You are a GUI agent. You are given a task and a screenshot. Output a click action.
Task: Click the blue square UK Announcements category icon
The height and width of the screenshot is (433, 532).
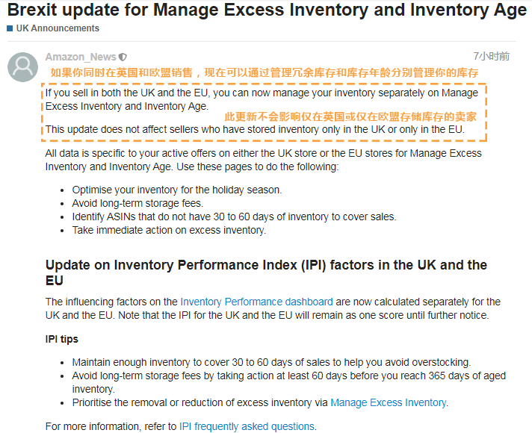coord(10,28)
